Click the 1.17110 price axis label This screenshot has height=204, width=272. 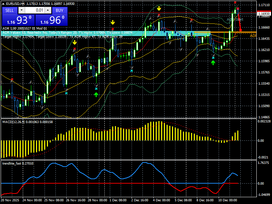pos(264,5)
